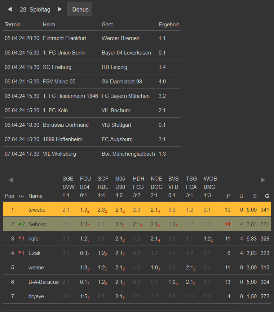
Task: Open the Bonus tab
Action: pos(80,9)
